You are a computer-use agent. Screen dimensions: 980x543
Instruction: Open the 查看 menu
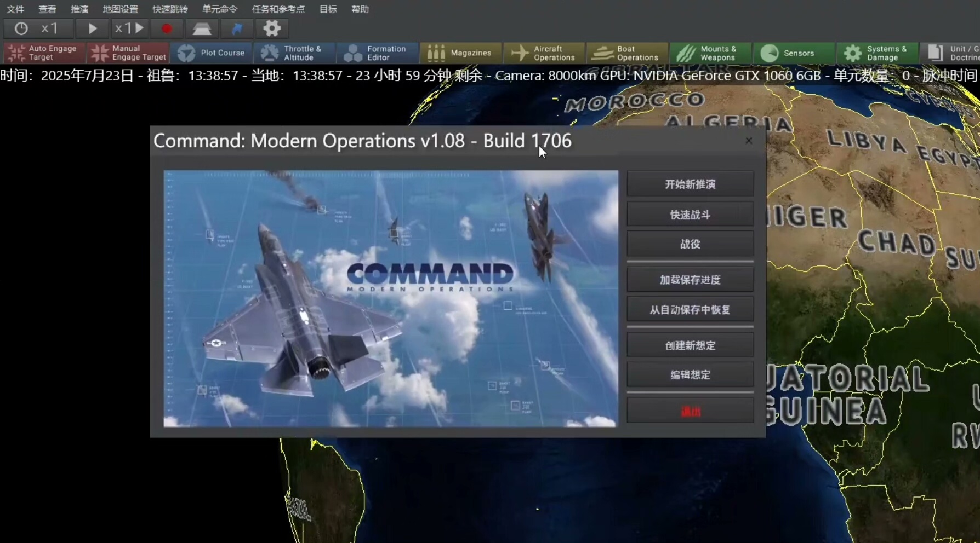pos(47,9)
